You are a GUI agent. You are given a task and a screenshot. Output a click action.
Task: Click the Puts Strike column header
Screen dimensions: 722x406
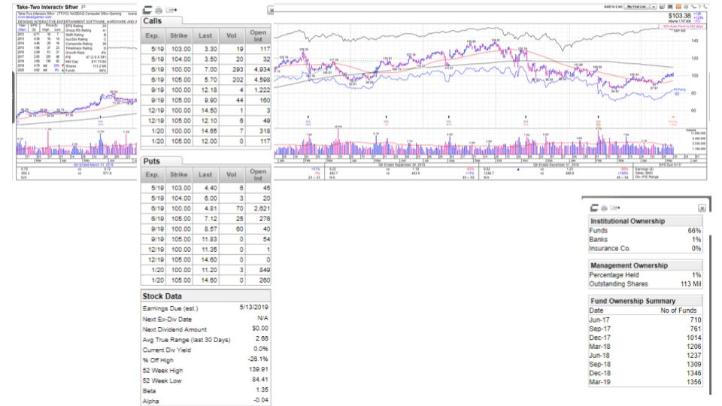pyautogui.click(x=178, y=174)
